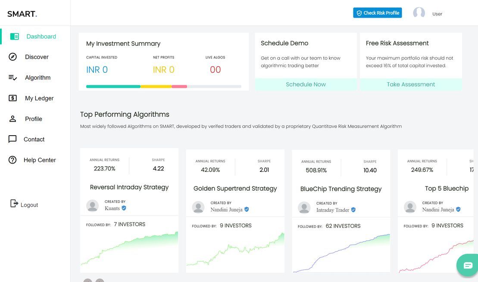Click the Check Risk Profile button
Image resolution: width=478 pixels, height=282 pixels.
[x=378, y=13]
